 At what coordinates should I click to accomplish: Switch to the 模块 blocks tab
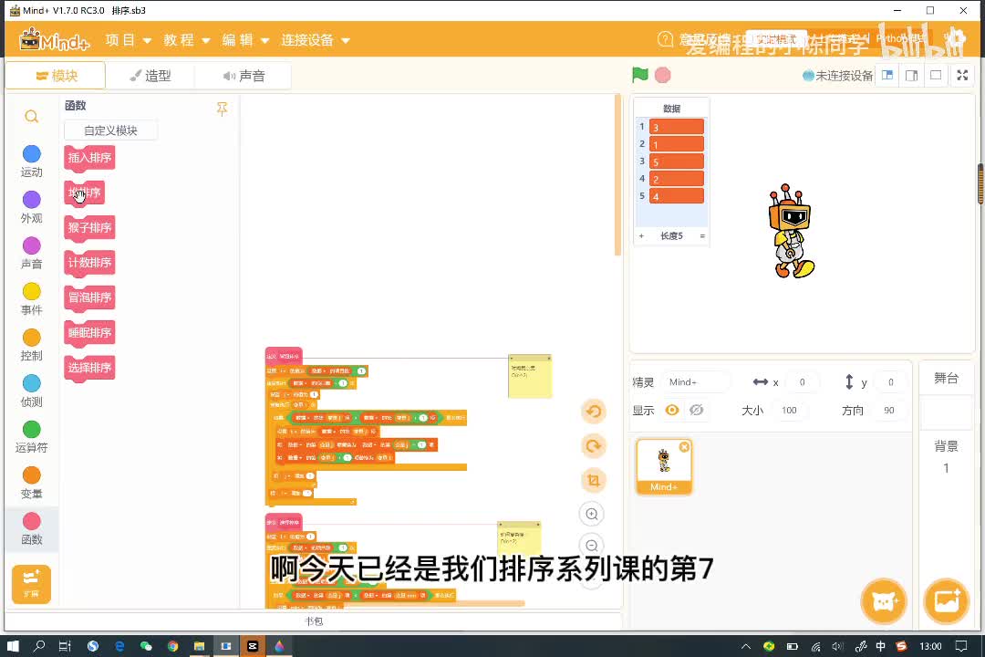coord(56,76)
